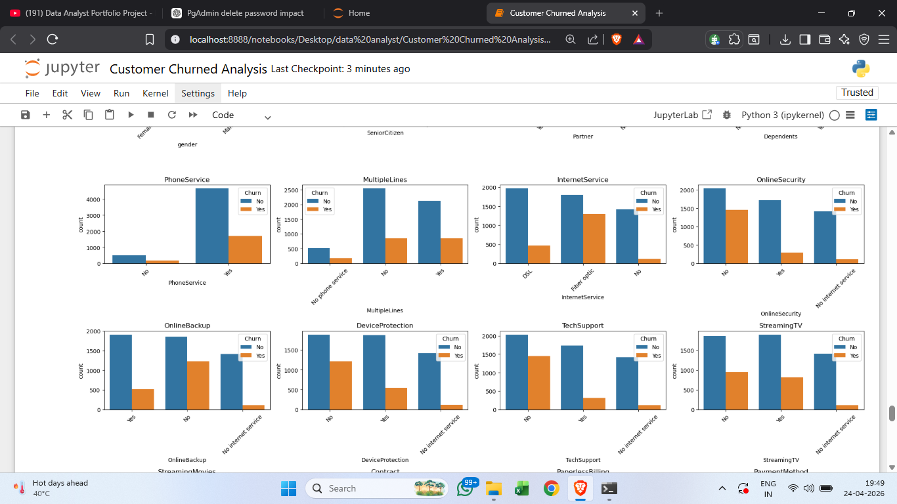Open Google Chrome from the taskbar
This screenshot has height=504, width=897.
click(x=552, y=488)
